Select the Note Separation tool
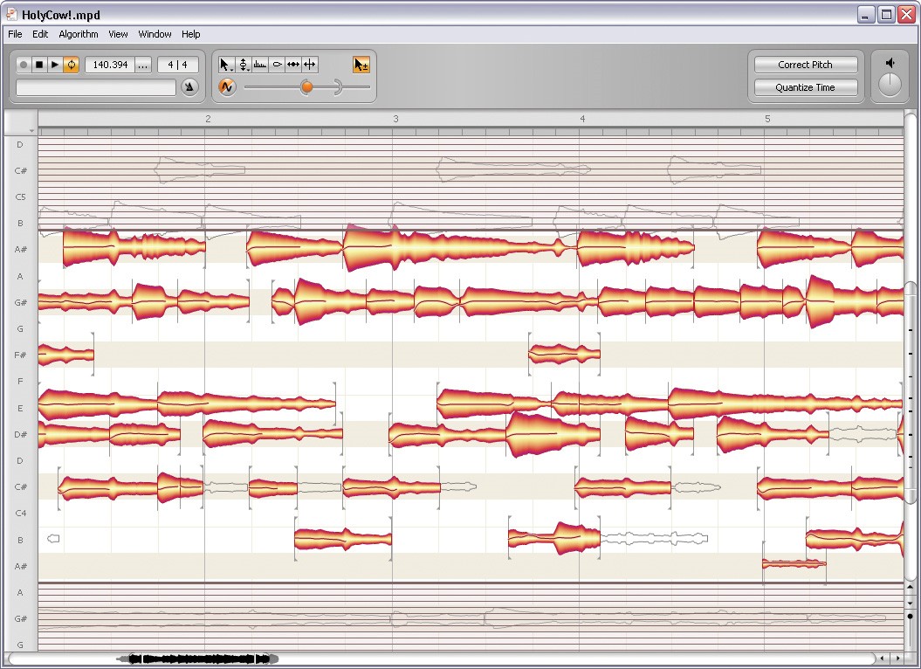 310,65
